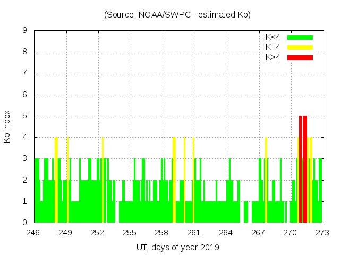
Task: Select the x-axis tick label 255
Action: [130, 233]
